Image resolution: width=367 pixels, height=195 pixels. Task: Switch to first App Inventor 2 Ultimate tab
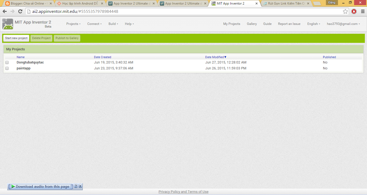131,3
